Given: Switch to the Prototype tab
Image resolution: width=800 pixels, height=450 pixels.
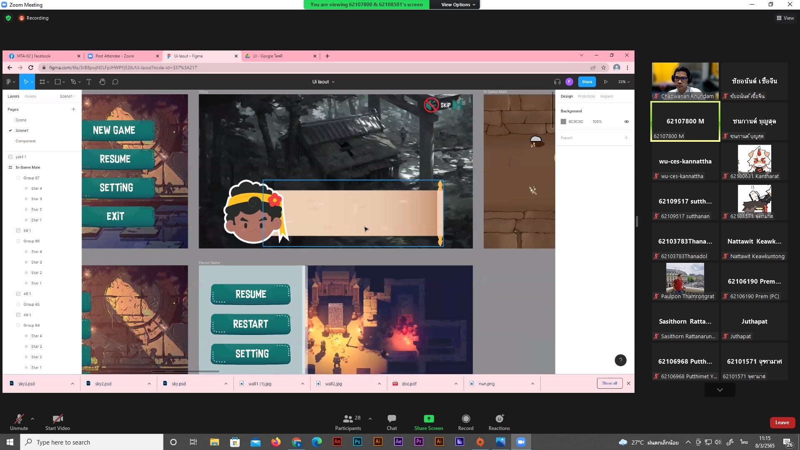Looking at the screenshot, I should (x=586, y=96).
